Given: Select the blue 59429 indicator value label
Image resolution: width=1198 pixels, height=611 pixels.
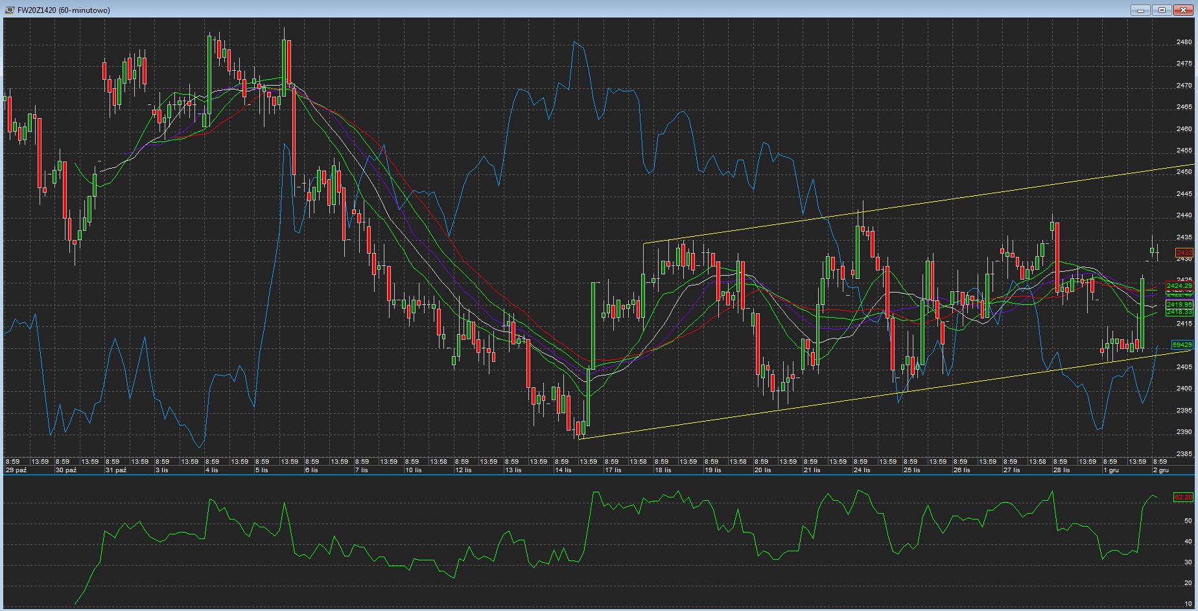Looking at the screenshot, I should (x=1181, y=344).
